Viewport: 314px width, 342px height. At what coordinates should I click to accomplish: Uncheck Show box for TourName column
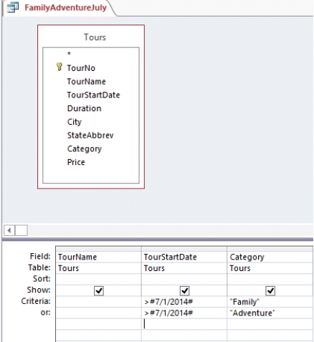[99, 291]
